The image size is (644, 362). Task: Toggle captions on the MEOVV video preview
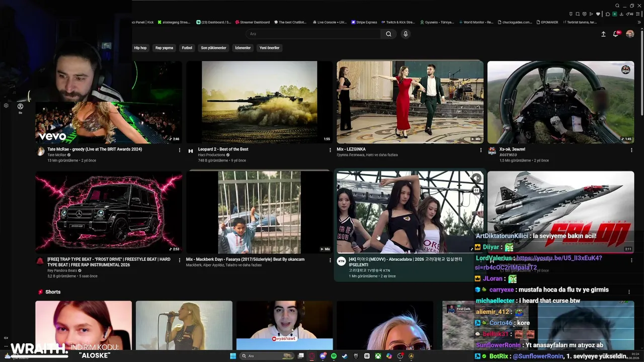(476, 191)
